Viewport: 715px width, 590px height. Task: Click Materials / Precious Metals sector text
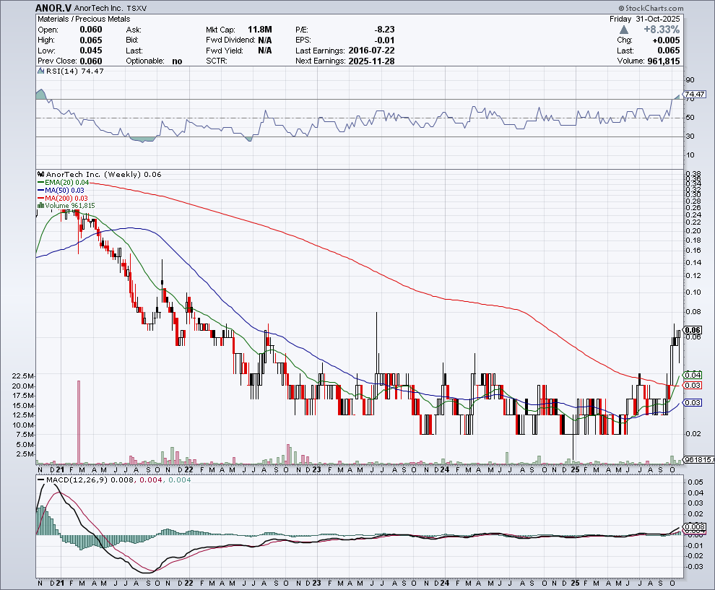tap(84, 19)
